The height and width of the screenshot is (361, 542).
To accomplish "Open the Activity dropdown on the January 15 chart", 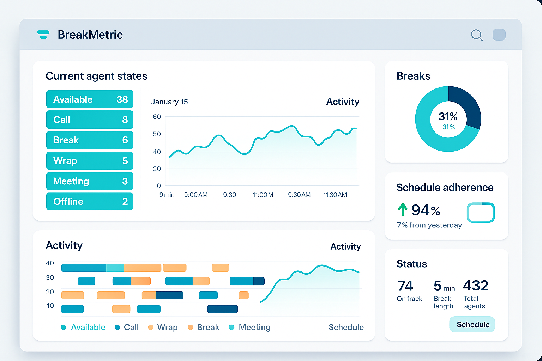I will tap(343, 102).
